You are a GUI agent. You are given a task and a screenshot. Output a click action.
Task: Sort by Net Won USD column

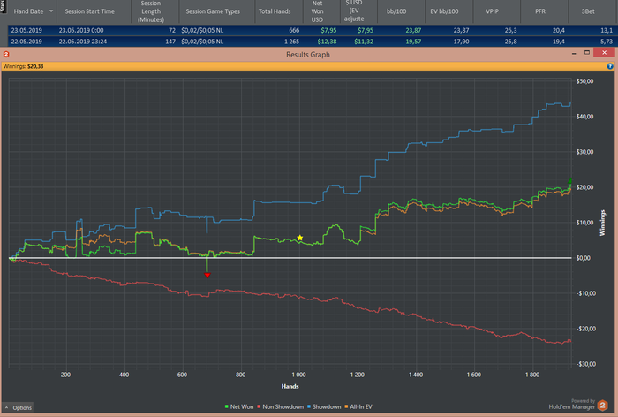pyautogui.click(x=317, y=11)
